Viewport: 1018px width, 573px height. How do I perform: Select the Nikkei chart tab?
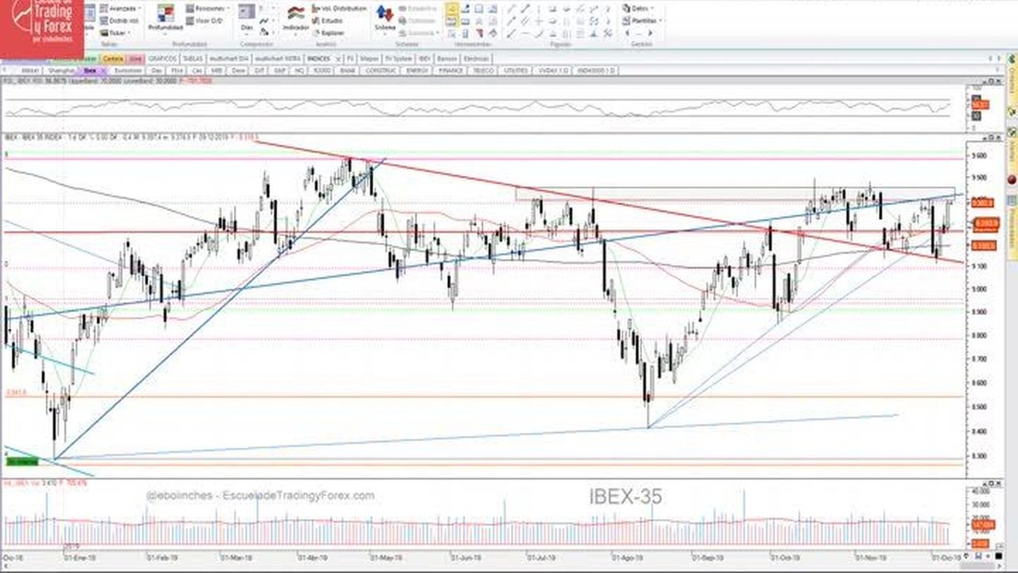pyautogui.click(x=30, y=70)
